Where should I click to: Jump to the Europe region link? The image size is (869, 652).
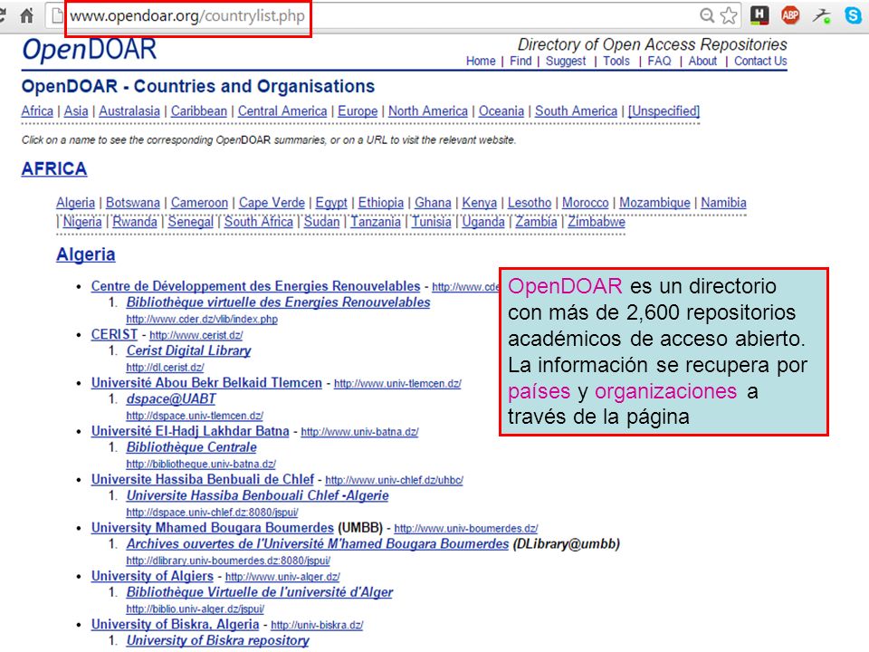pyautogui.click(x=358, y=110)
